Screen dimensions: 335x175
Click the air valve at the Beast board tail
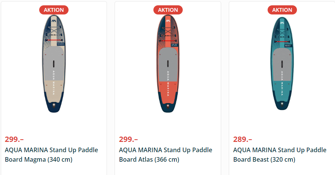click(282, 103)
